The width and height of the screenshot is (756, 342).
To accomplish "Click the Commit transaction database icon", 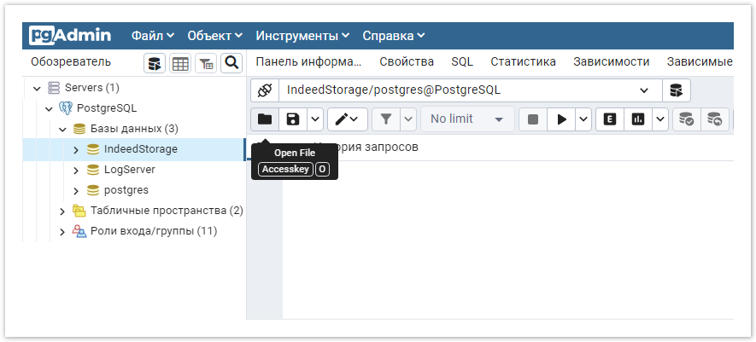I will [686, 119].
